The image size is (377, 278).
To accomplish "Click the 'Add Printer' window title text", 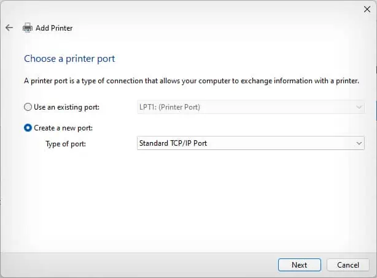I will [54, 28].
